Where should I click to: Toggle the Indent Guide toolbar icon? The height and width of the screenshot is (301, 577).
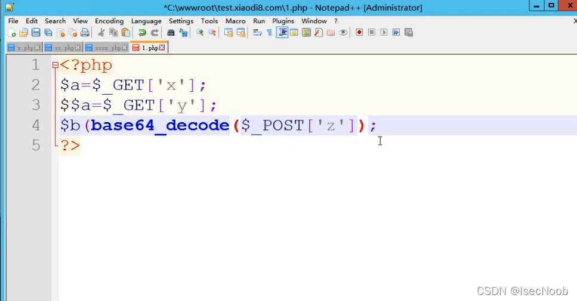(282, 33)
